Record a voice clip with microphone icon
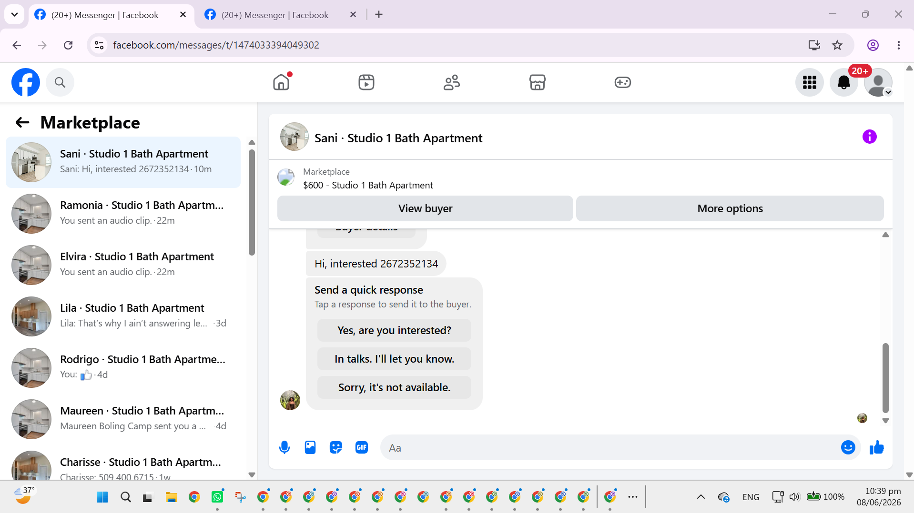The width and height of the screenshot is (914, 513). tap(284, 448)
